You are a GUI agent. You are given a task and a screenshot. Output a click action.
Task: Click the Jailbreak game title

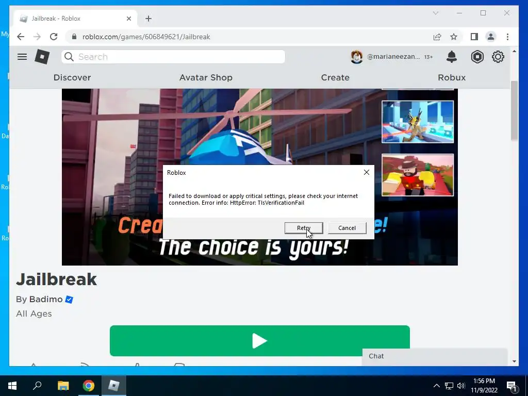pos(56,279)
